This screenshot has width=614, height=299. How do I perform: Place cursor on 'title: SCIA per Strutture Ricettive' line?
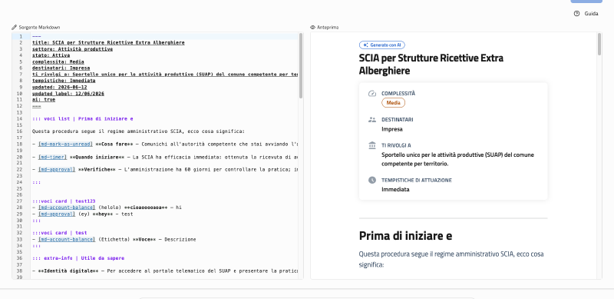pyautogui.click(x=108, y=43)
